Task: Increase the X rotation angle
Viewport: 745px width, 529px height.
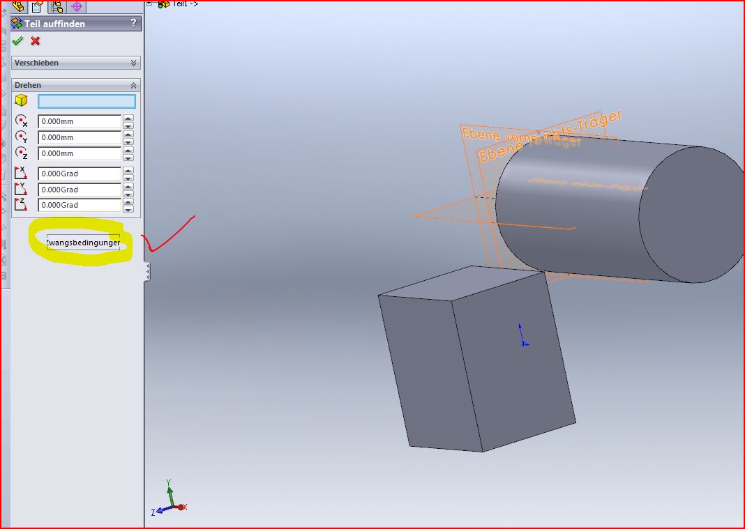Action: [x=128, y=170]
